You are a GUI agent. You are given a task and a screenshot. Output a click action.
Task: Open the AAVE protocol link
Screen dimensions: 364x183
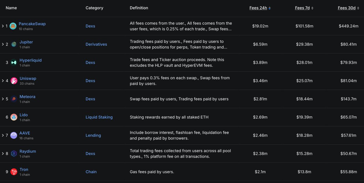pyautogui.click(x=25, y=133)
